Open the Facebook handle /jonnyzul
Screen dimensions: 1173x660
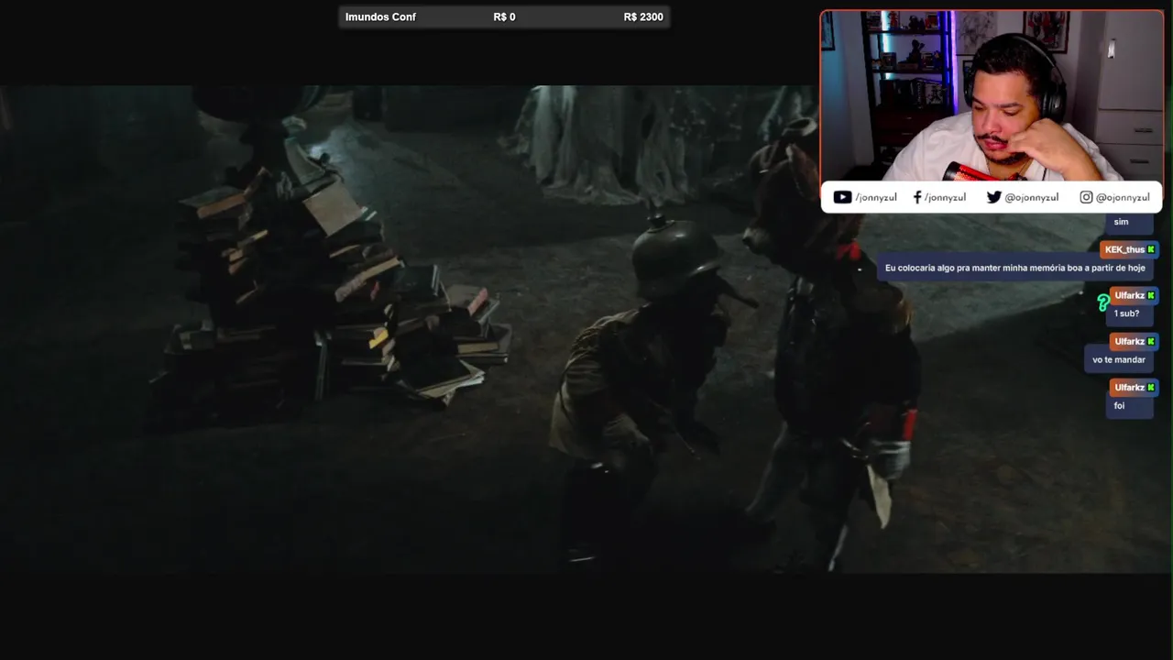tap(945, 197)
